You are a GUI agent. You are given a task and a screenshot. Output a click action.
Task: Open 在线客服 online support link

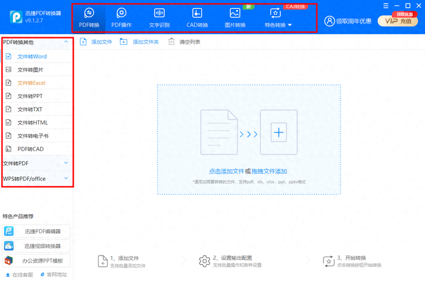pyautogui.click(x=19, y=275)
